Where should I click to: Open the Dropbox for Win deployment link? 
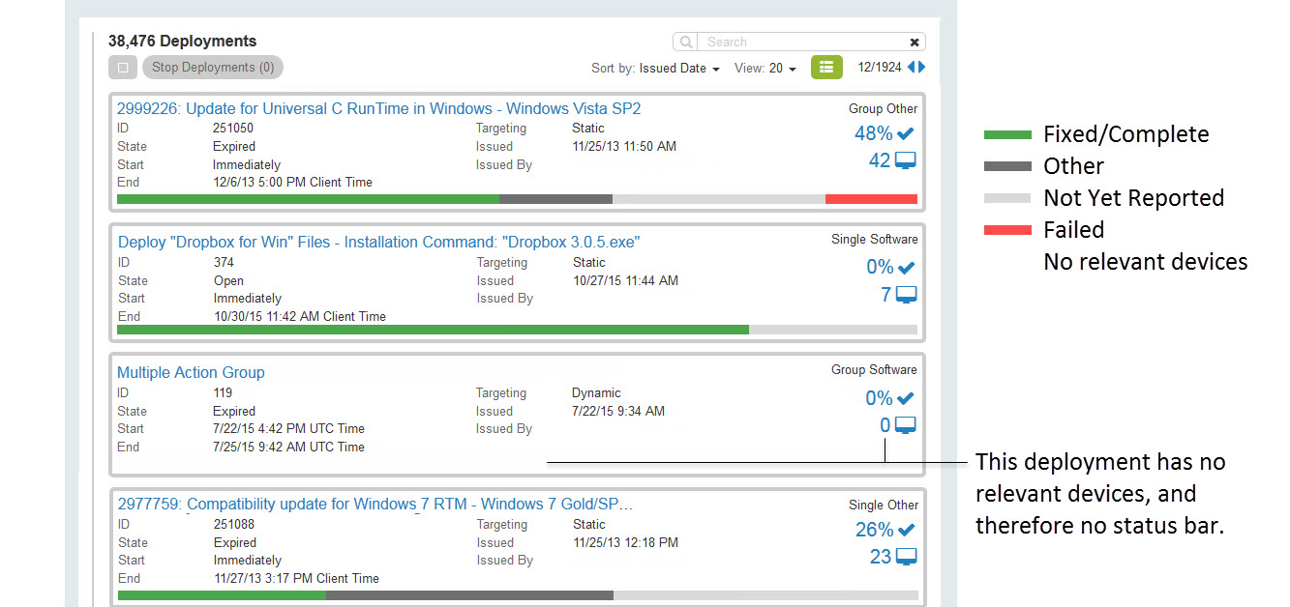[378, 242]
